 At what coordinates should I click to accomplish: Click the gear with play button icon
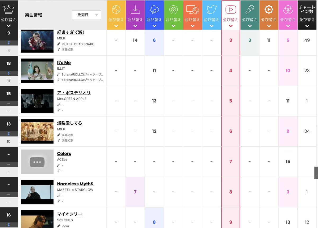(x=269, y=10)
